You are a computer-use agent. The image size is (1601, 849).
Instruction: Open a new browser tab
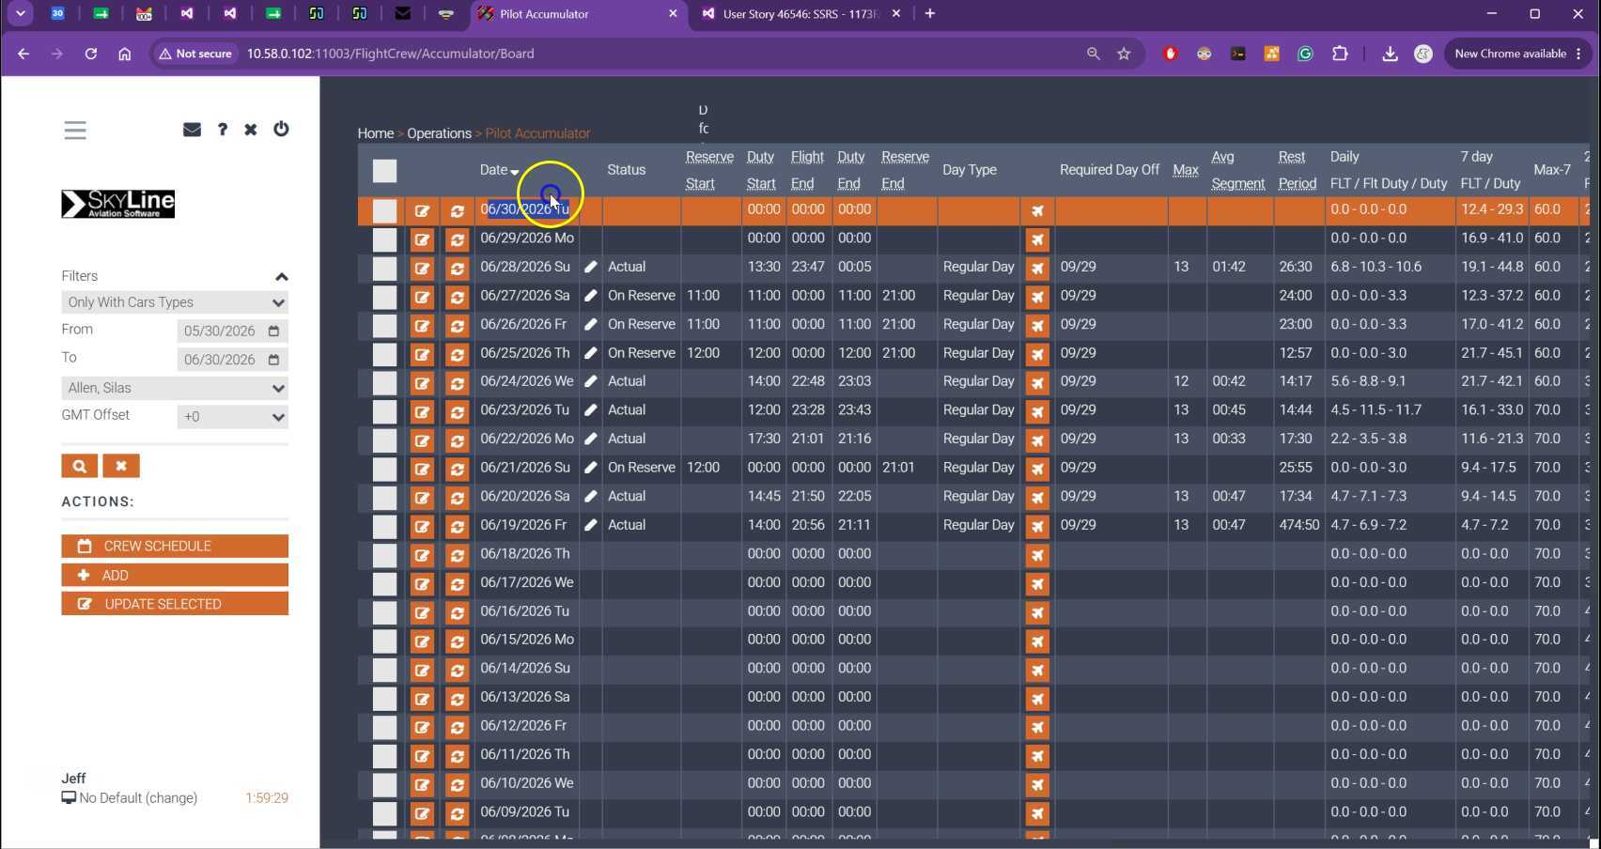930,14
